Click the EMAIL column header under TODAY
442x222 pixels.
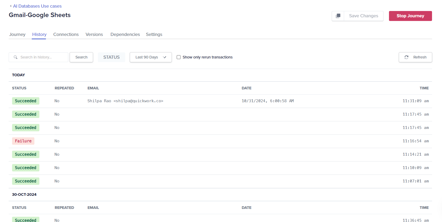point(93,88)
